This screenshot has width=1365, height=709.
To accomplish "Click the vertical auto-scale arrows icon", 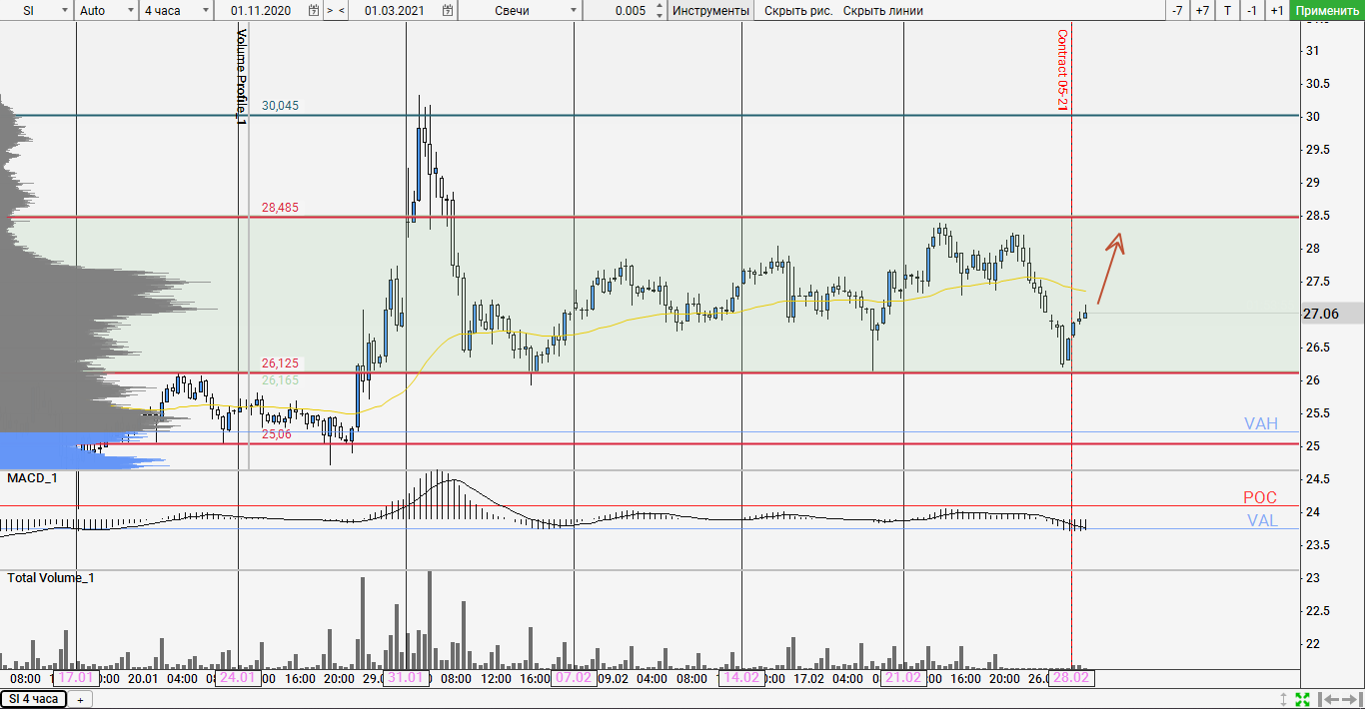I will click(x=1284, y=699).
